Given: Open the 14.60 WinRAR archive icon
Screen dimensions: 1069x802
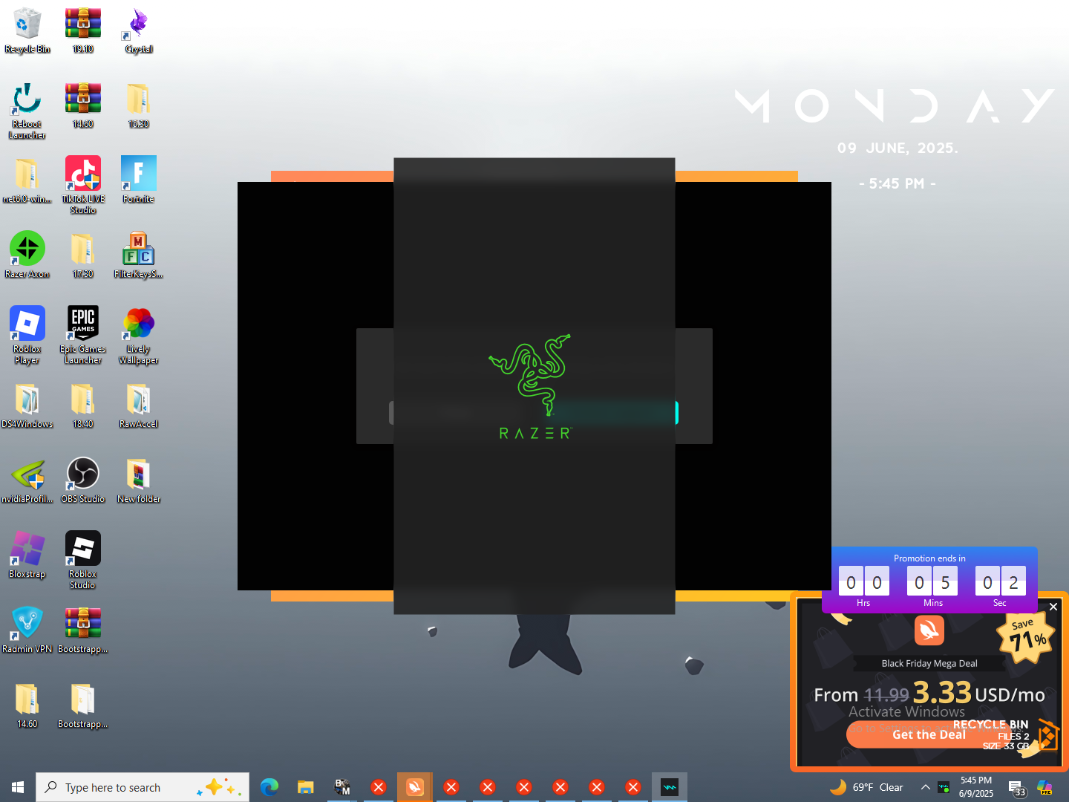Looking at the screenshot, I should (83, 106).
